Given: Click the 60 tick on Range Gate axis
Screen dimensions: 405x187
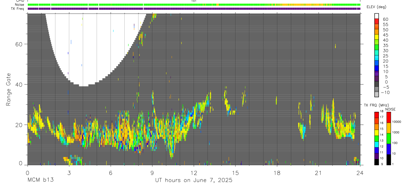Looking at the screenshot, I should [18, 44].
